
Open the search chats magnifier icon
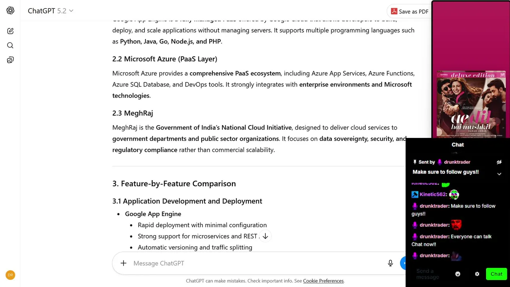pos(10,45)
